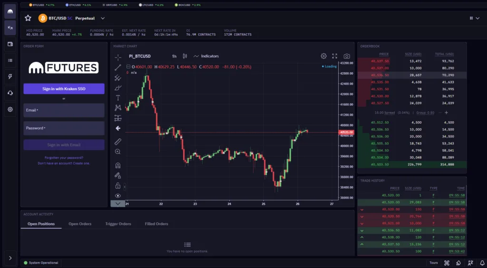
Task: Click the lightning bolt sidebar icon
Action: (x=10, y=77)
